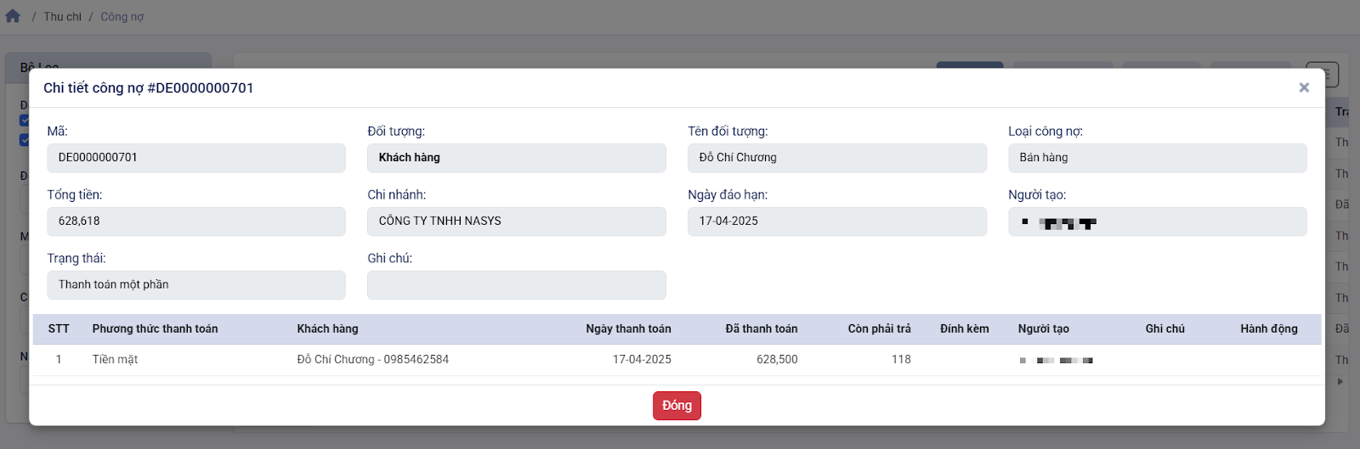Image resolution: width=1360 pixels, height=449 pixels.
Task: Open the Loại công nợ field Bán hàng
Action: tap(1158, 158)
